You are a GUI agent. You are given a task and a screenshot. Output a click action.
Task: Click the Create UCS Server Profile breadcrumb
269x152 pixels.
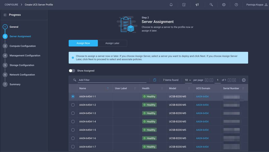coord(39,5)
